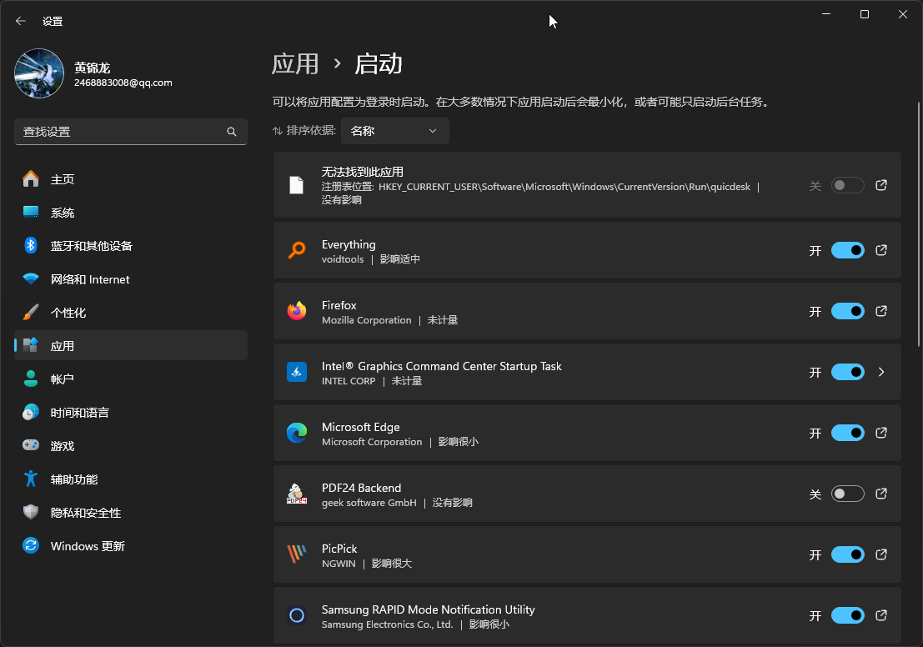Screen dimensions: 923x647
Task: Click the Firefox app icon
Action: 296,311
